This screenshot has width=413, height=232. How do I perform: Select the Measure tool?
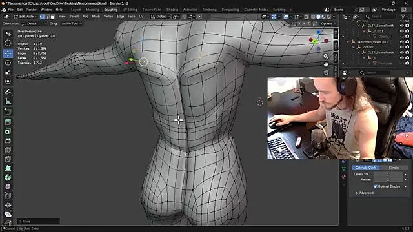coord(8,101)
